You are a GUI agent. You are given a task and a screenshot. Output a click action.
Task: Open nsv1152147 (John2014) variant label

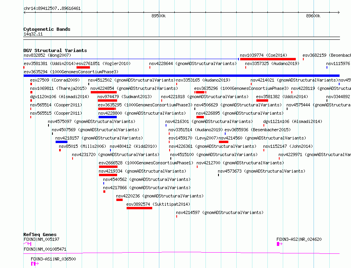(x=288, y=146)
